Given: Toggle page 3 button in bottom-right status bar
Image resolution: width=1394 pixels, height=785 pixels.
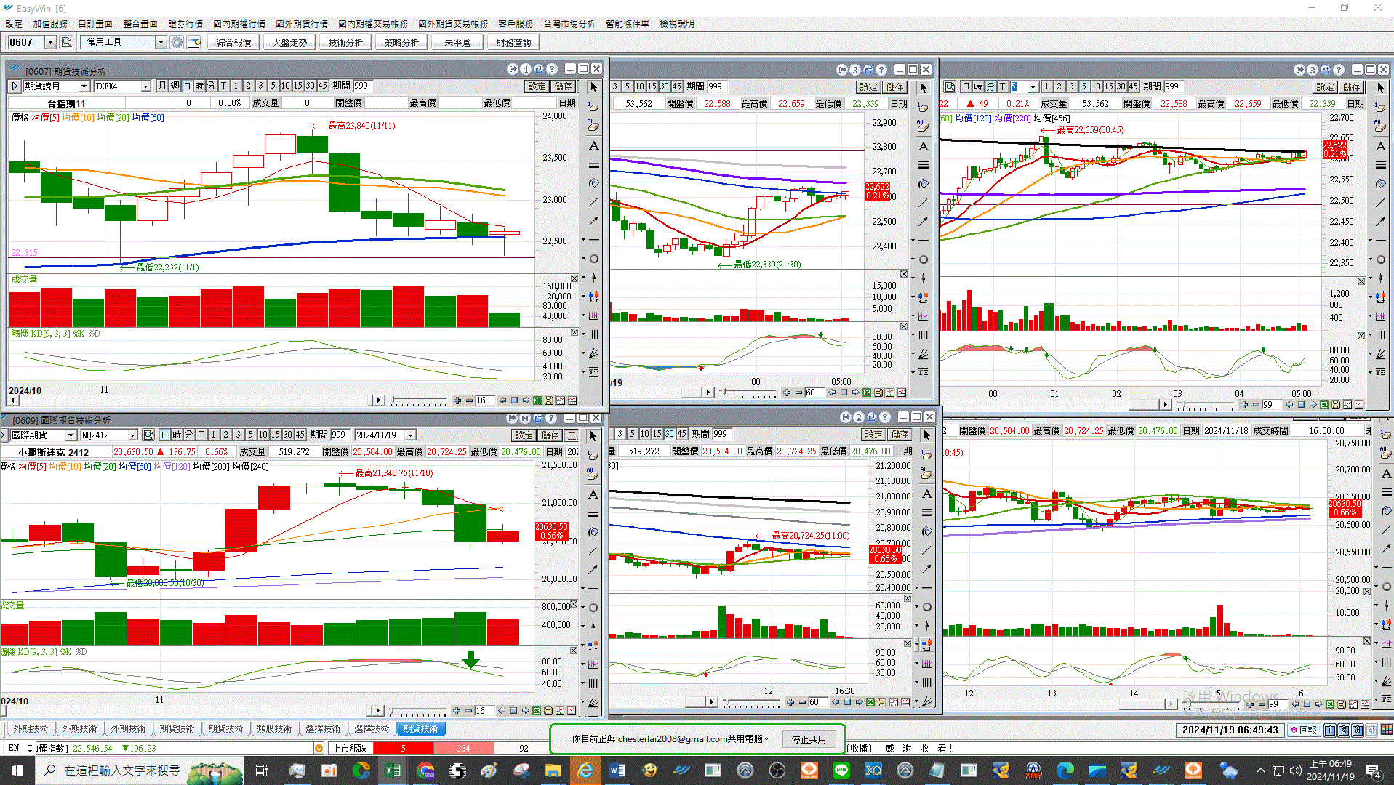Looking at the screenshot, I should (1358, 730).
